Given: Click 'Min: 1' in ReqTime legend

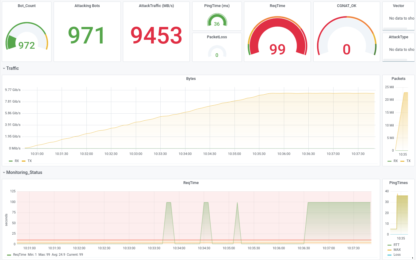Looking at the screenshot, I should pyautogui.click(x=33, y=254).
